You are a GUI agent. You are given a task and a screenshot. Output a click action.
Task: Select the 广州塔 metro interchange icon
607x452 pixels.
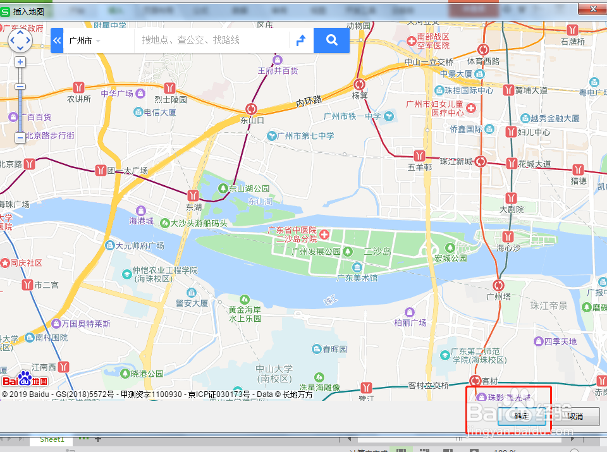point(498,286)
